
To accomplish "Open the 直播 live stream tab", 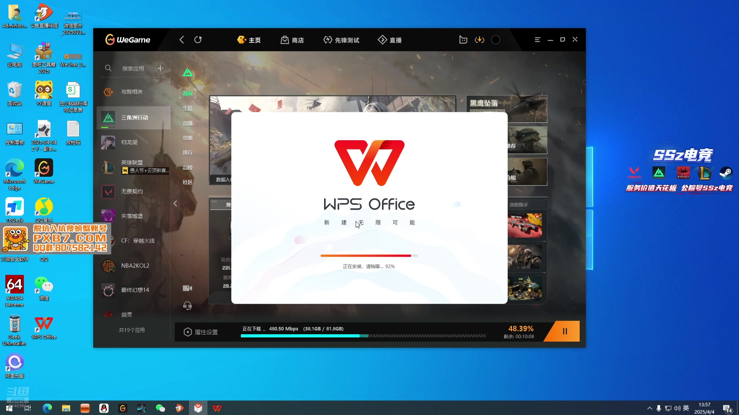I will [x=390, y=40].
